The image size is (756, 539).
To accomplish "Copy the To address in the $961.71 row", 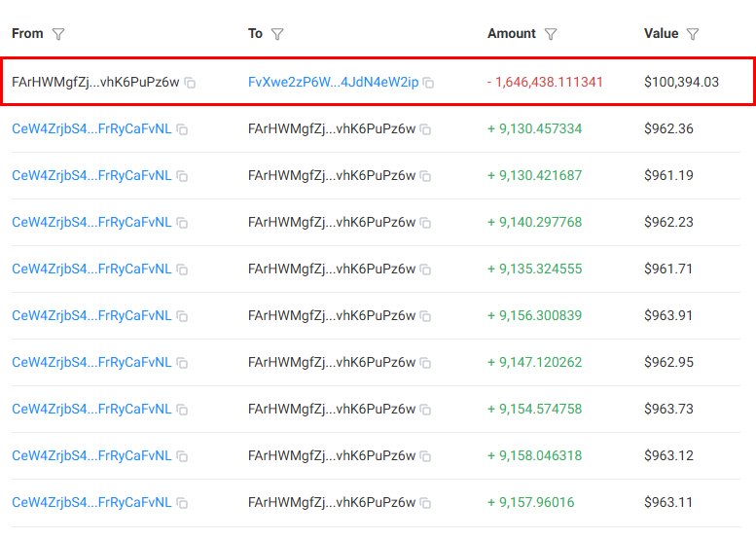I will (x=426, y=269).
